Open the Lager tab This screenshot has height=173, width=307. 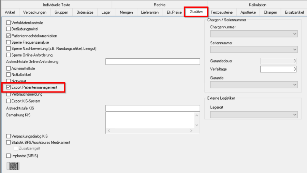click(106, 12)
